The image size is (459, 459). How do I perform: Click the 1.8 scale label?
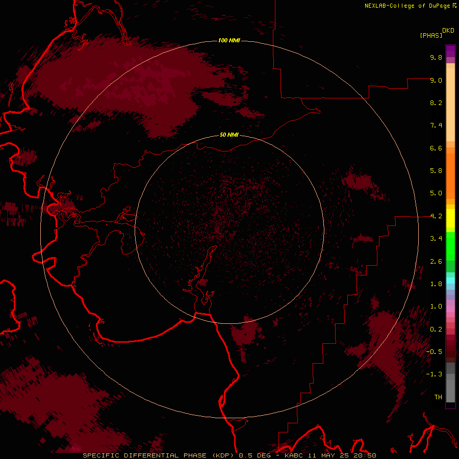tap(436, 284)
